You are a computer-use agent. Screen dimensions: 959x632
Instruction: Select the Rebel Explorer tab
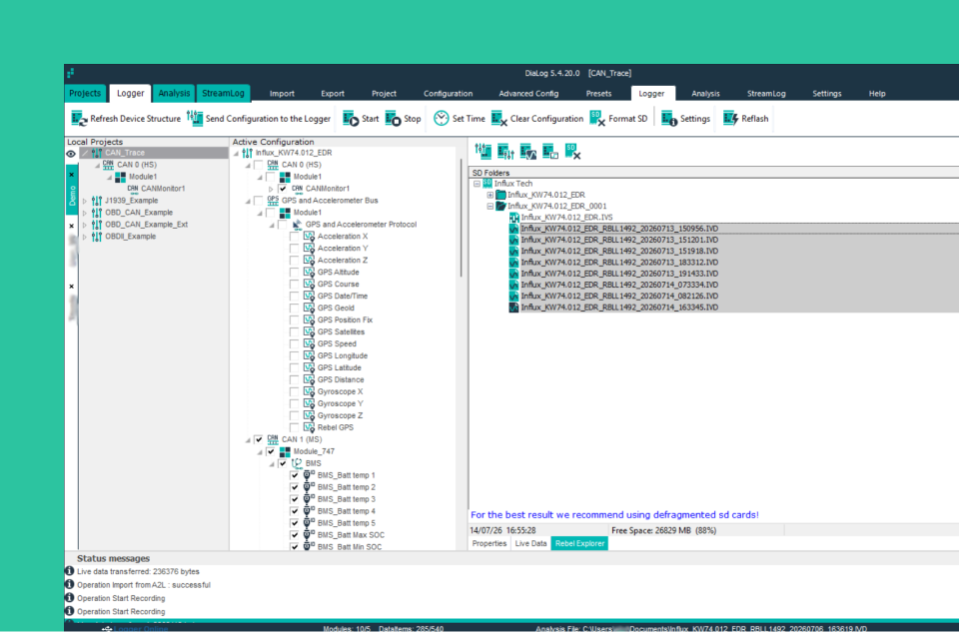579,543
